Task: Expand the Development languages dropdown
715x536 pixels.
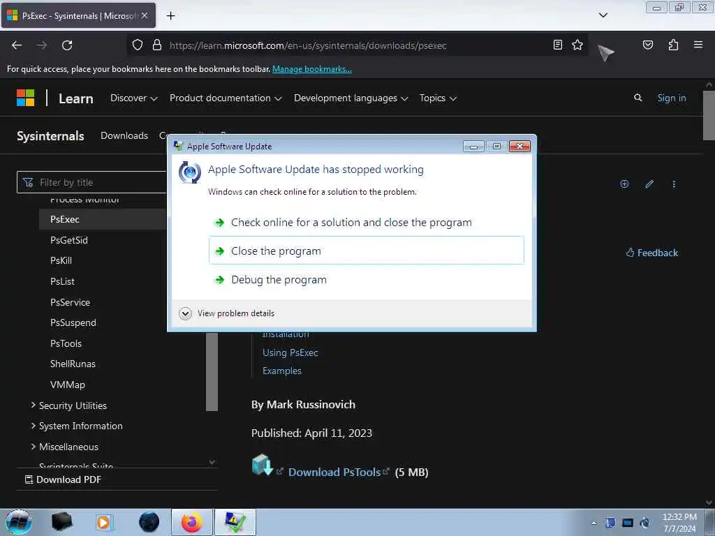Action: [x=351, y=98]
